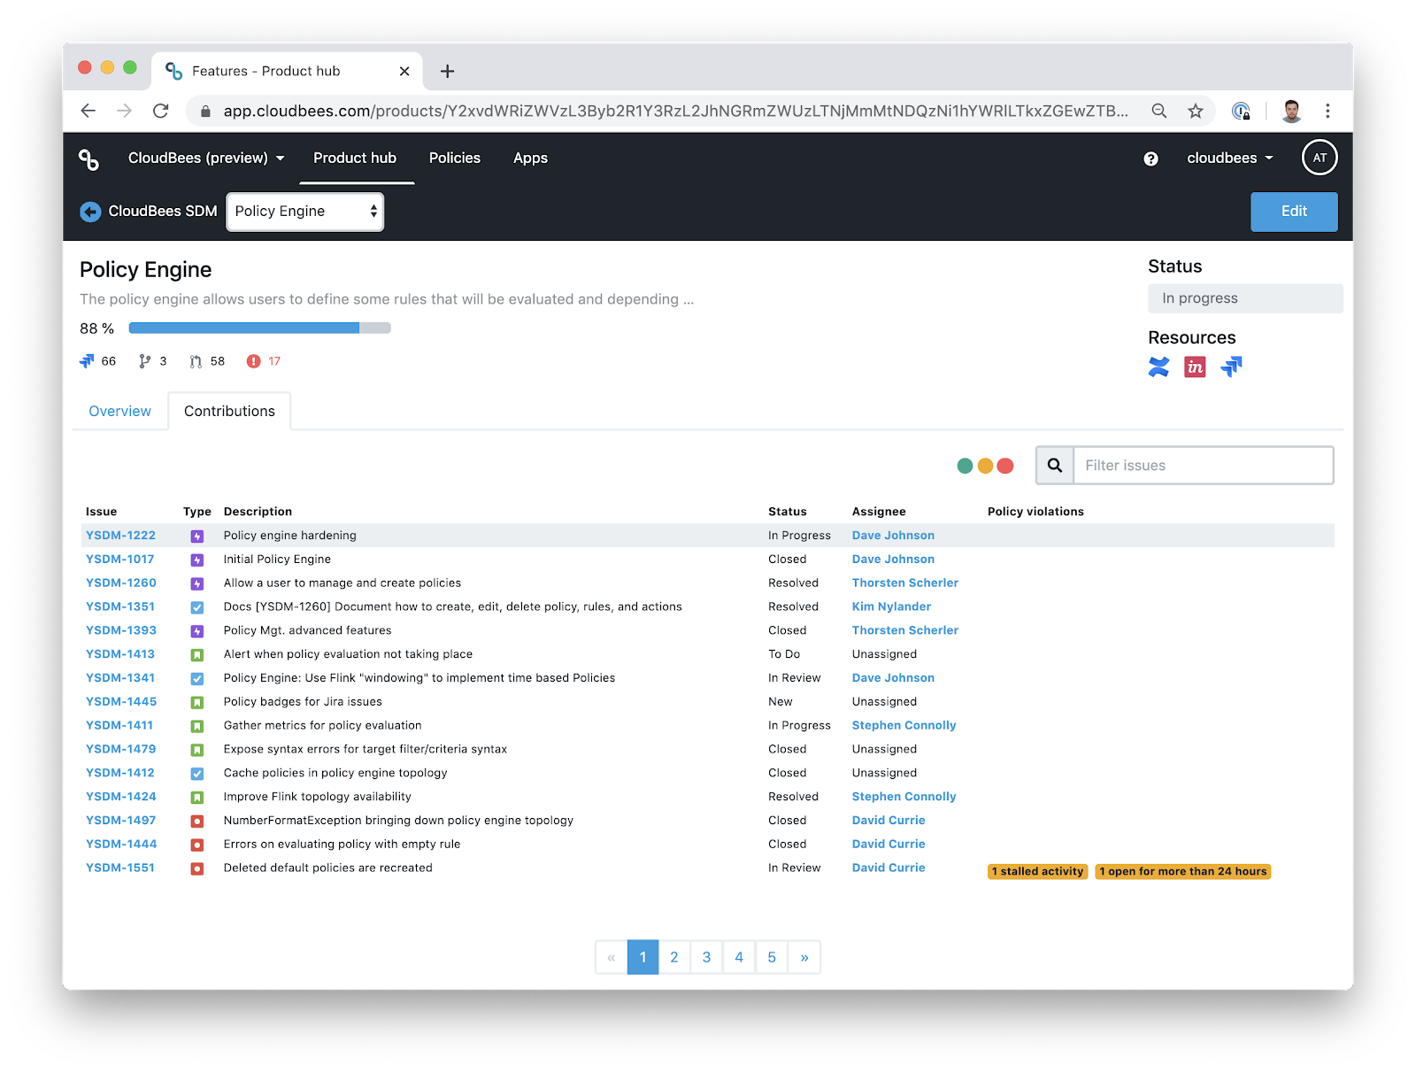Click epic type icon for YSDM-1222

point(197,536)
